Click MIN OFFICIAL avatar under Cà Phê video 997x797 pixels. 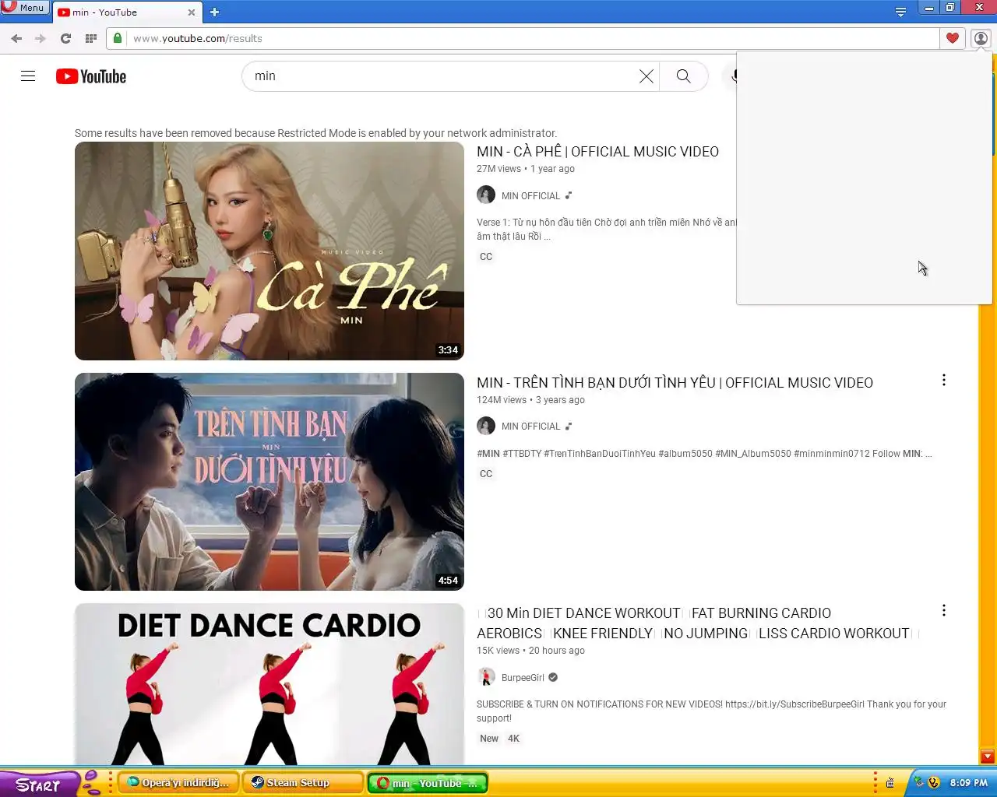[x=486, y=195]
